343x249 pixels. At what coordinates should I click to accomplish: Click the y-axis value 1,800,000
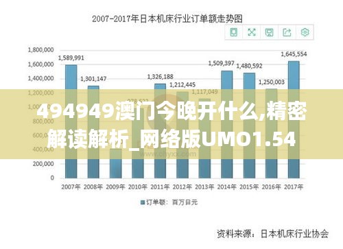click(x=40, y=50)
